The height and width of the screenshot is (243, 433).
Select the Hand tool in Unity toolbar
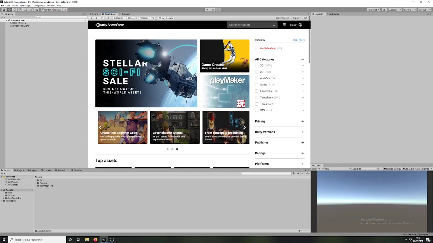pos(4,10)
